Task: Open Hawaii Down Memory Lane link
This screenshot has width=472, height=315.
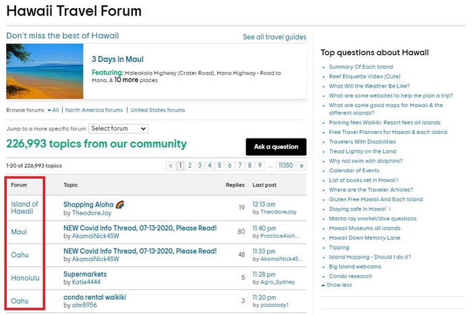Action: click(365, 238)
